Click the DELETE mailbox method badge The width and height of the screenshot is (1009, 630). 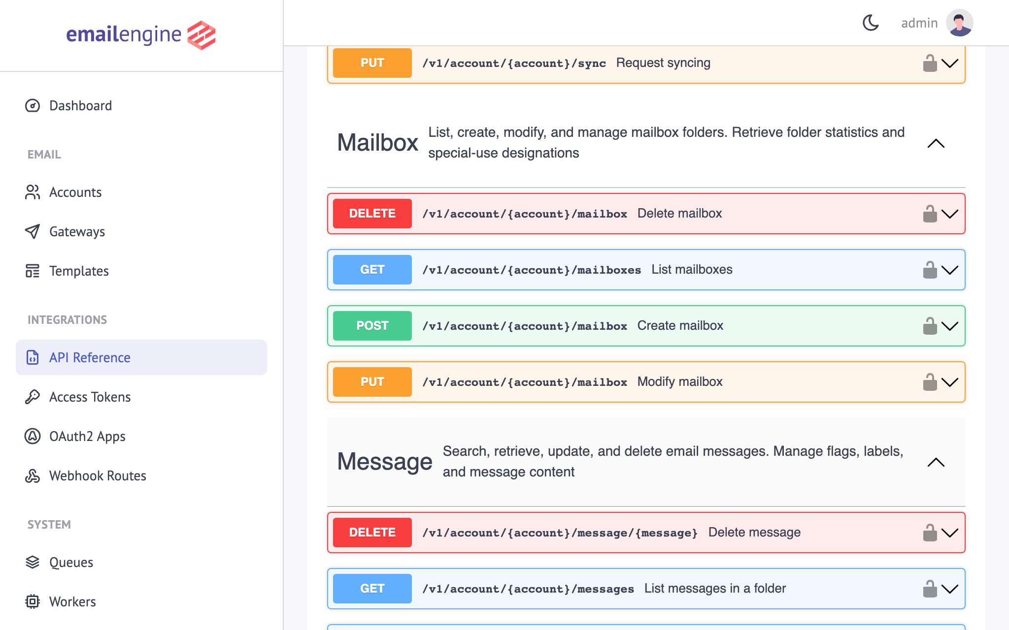tap(372, 214)
